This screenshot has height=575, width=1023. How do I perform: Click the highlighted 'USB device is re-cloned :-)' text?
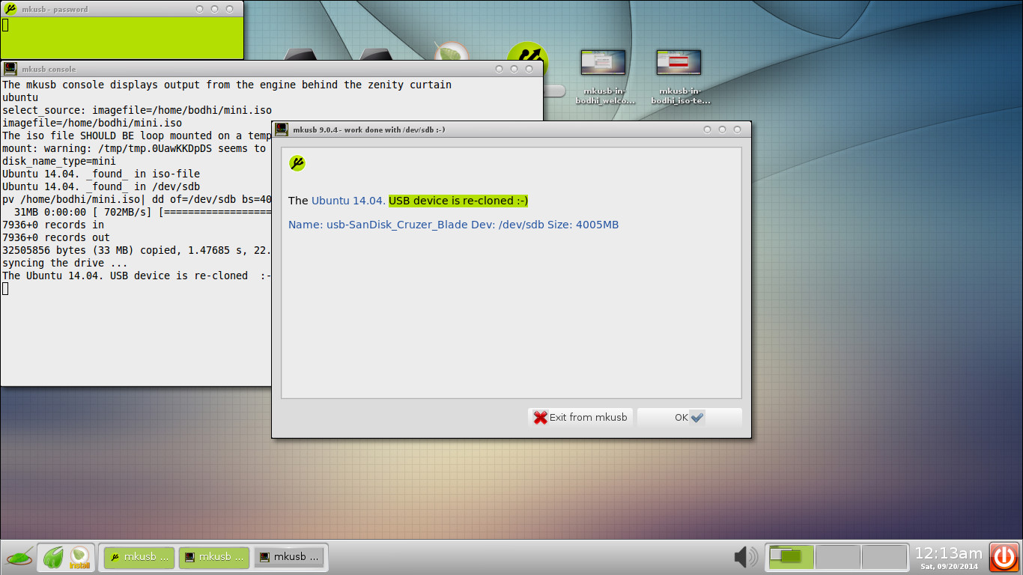[x=458, y=201]
